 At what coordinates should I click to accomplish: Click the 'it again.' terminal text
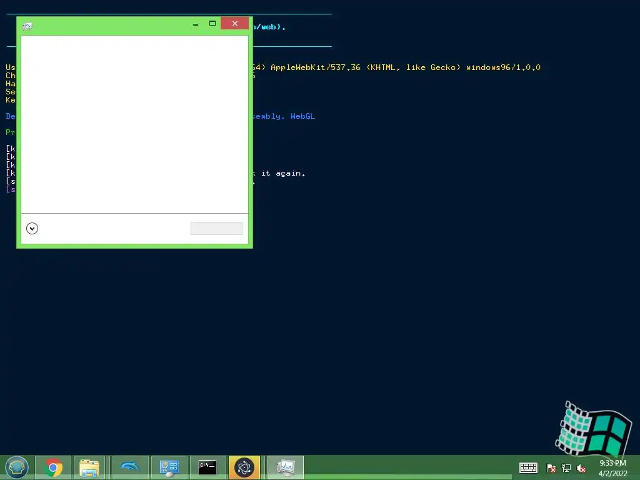283,174
